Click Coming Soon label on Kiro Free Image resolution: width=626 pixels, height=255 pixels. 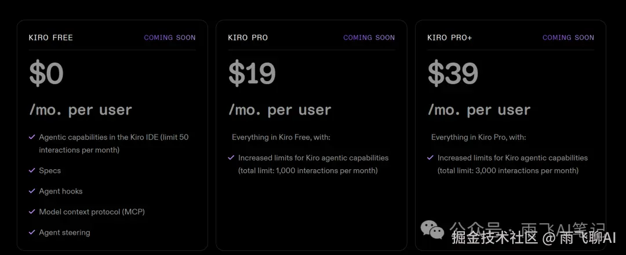pos(170,38)
